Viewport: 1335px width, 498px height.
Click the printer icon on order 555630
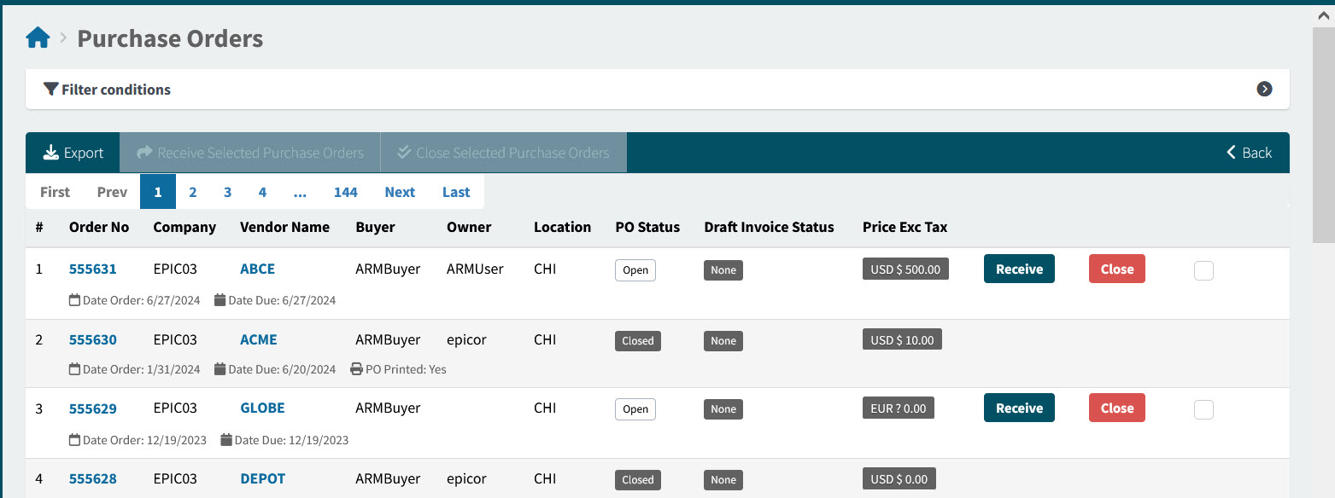tap(356, 369)
